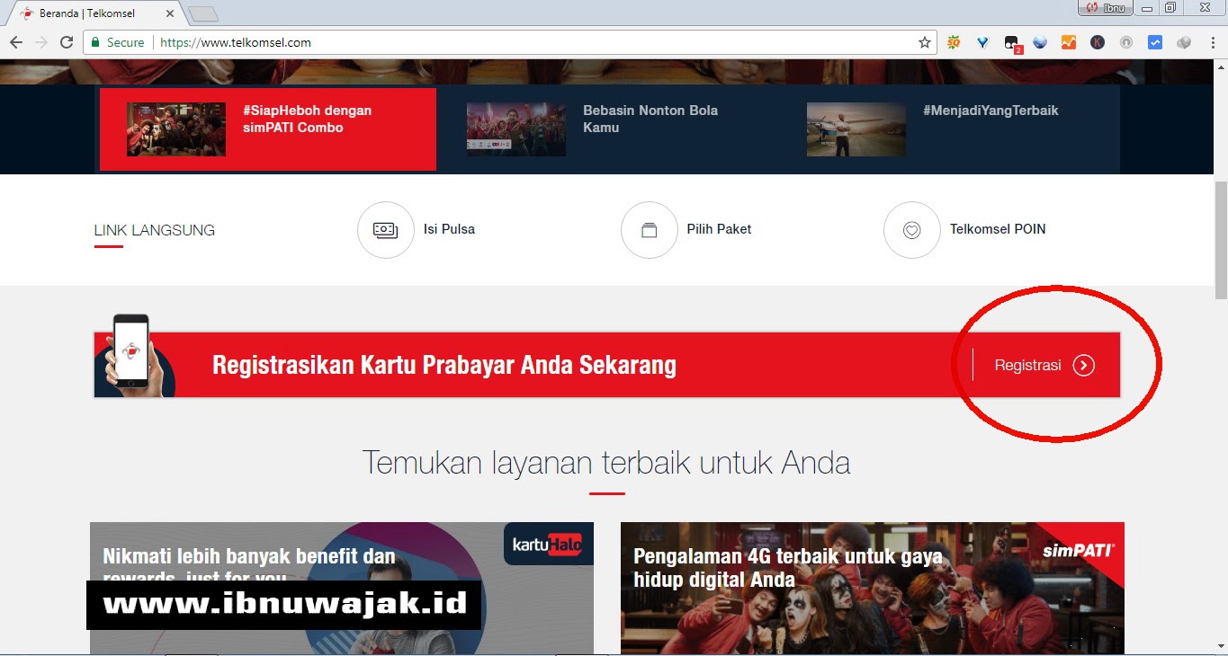Open the dark circle K extension
This screenshot has height=656, width=1228.
point(1098,42)
